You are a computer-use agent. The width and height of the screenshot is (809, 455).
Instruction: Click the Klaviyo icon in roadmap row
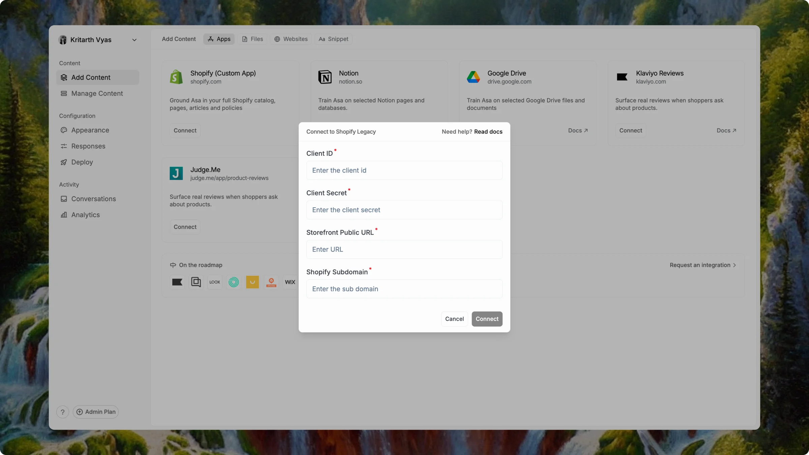coord(177,282)
